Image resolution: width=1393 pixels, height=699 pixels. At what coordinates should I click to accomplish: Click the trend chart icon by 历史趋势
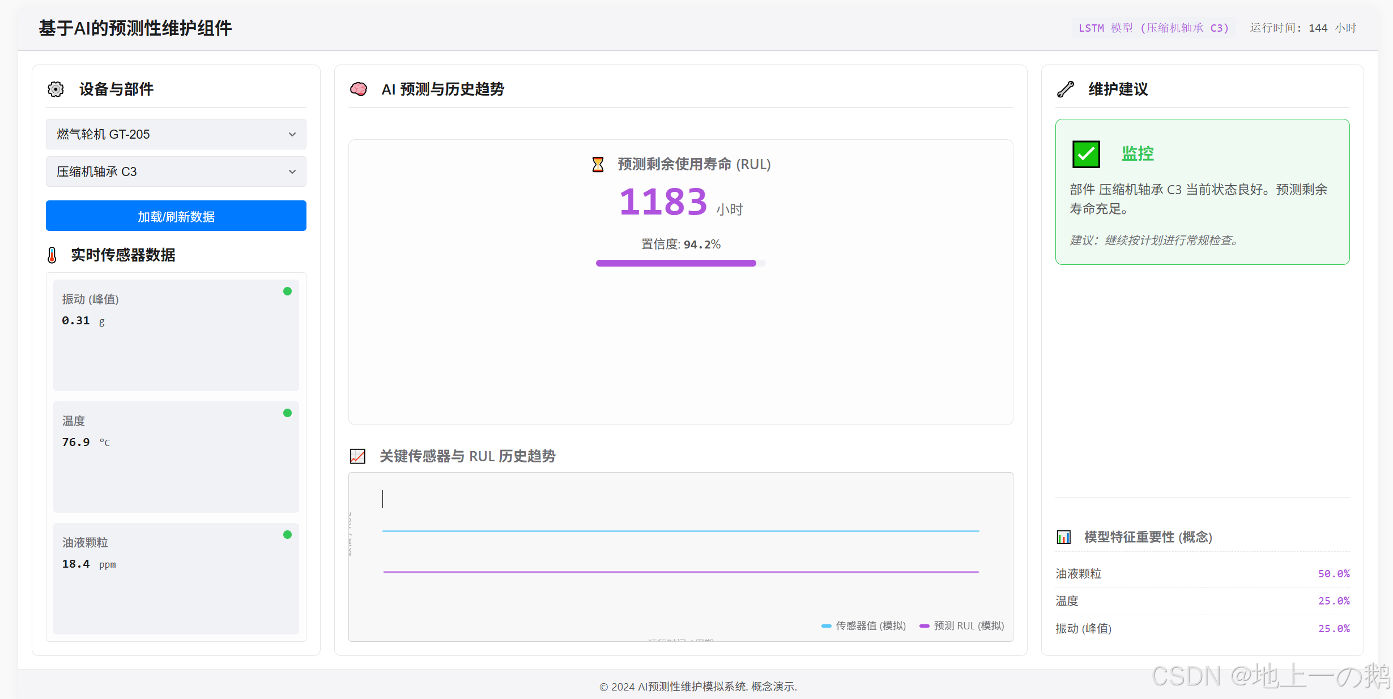[x=358, y=456]
